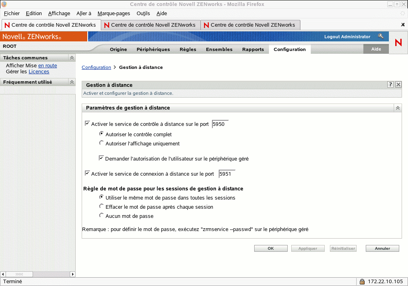Click the port field containing 5951
The height and width of the screenshot is (286, 408).
[227, 174]
